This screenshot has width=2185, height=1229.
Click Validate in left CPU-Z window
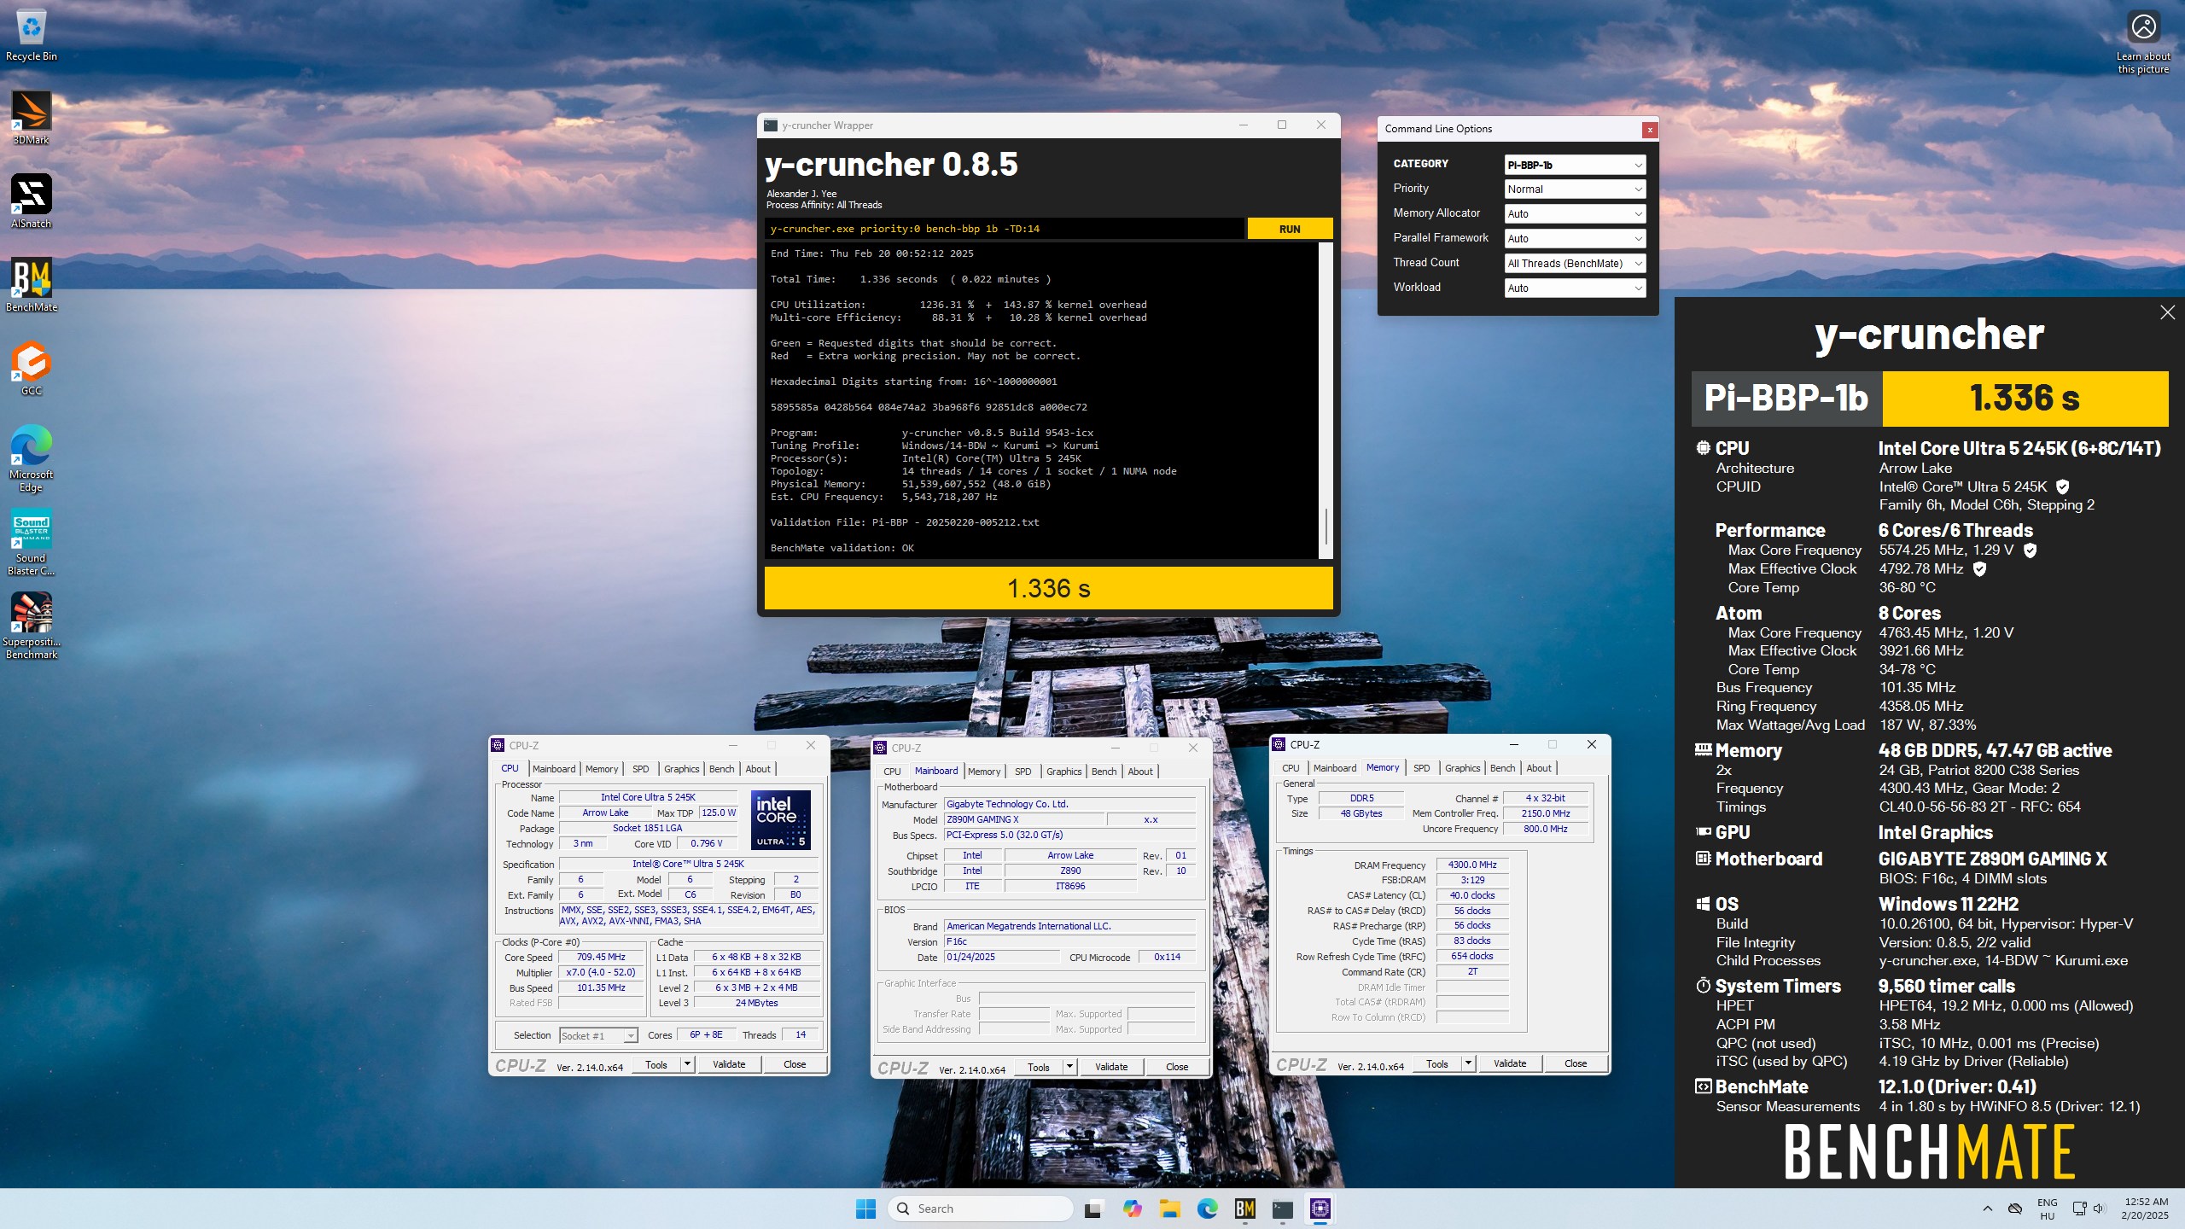[729, 1064]
